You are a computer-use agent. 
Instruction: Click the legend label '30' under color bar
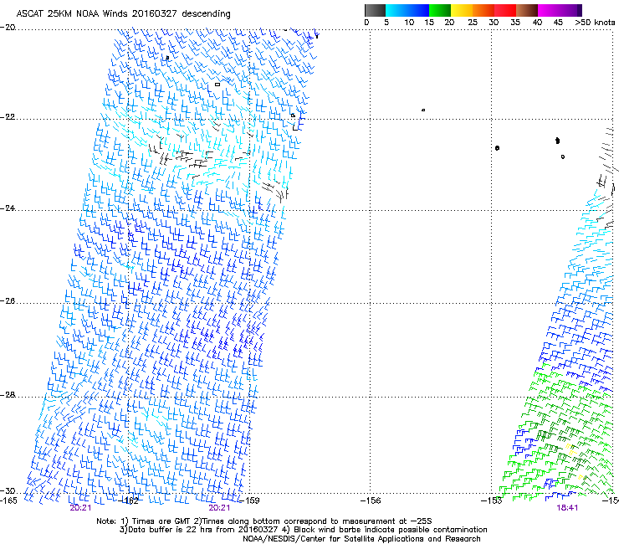494,23
